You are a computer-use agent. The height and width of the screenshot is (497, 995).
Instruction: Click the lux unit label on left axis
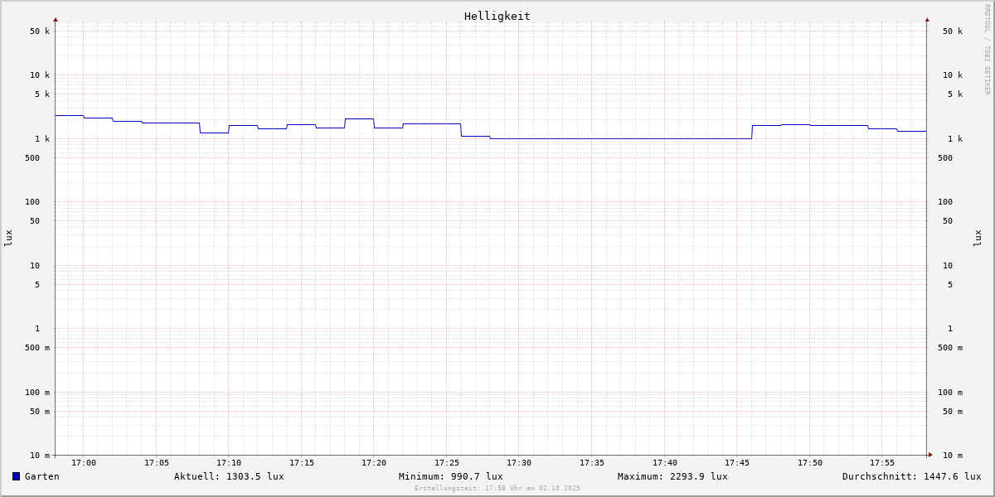pos(8,239)
